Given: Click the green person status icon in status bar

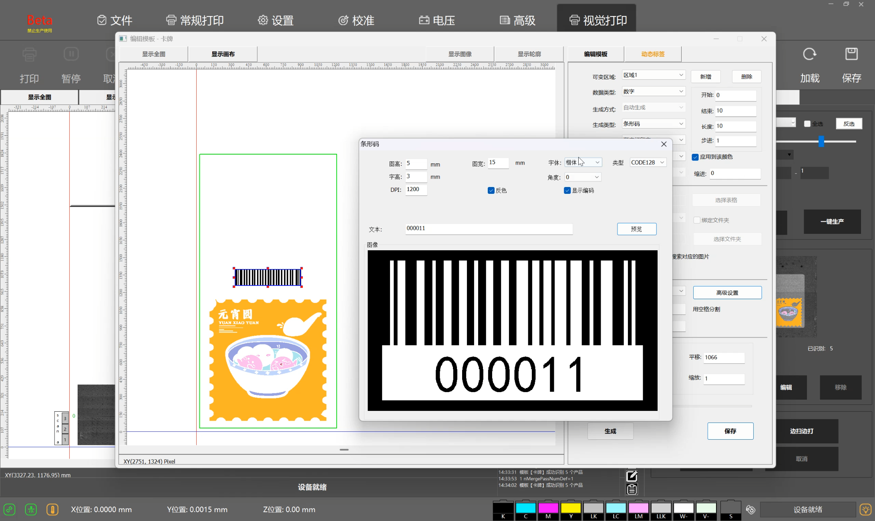Looking at the screenshot, I should pyautogui.click(x=31, y=509).
